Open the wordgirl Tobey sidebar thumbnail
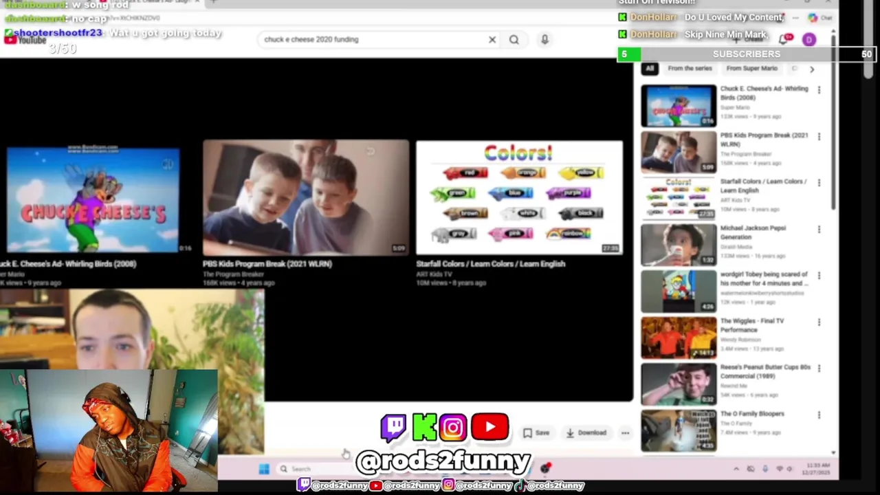 pos(679,291)
